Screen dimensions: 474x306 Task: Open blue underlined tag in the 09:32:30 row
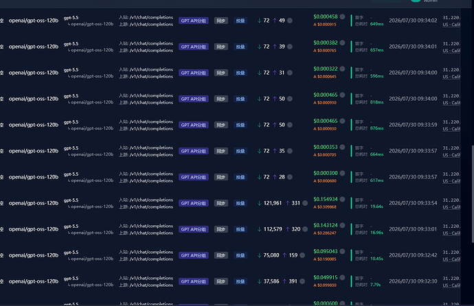point(240,281)
